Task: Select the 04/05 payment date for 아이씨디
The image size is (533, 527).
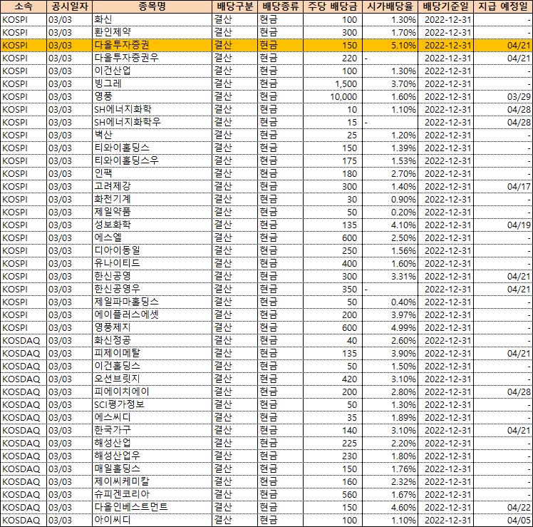Action: [x=503, y=520]
